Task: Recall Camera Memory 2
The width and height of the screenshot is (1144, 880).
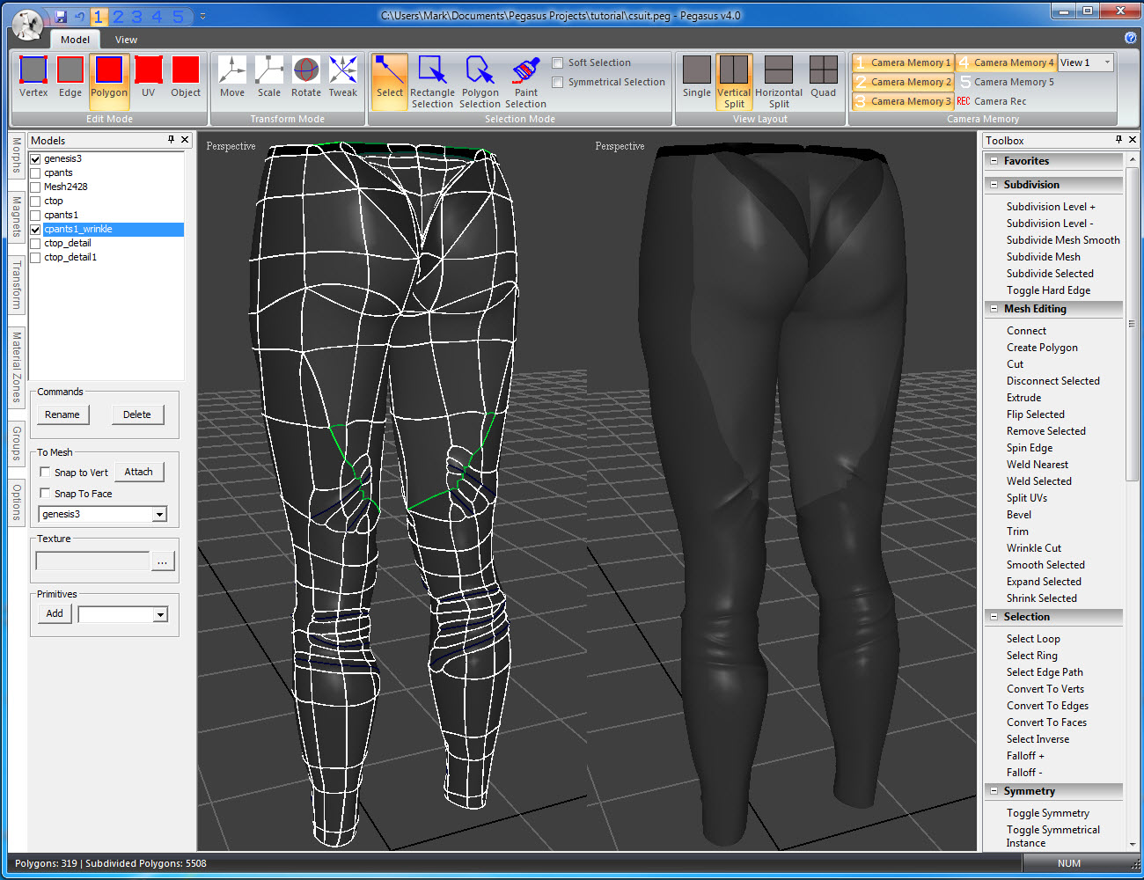Action: 904,82
